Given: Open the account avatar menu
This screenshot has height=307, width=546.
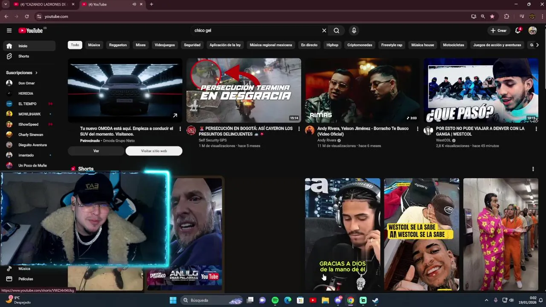Looking at the screenshot, I should 532,30.
